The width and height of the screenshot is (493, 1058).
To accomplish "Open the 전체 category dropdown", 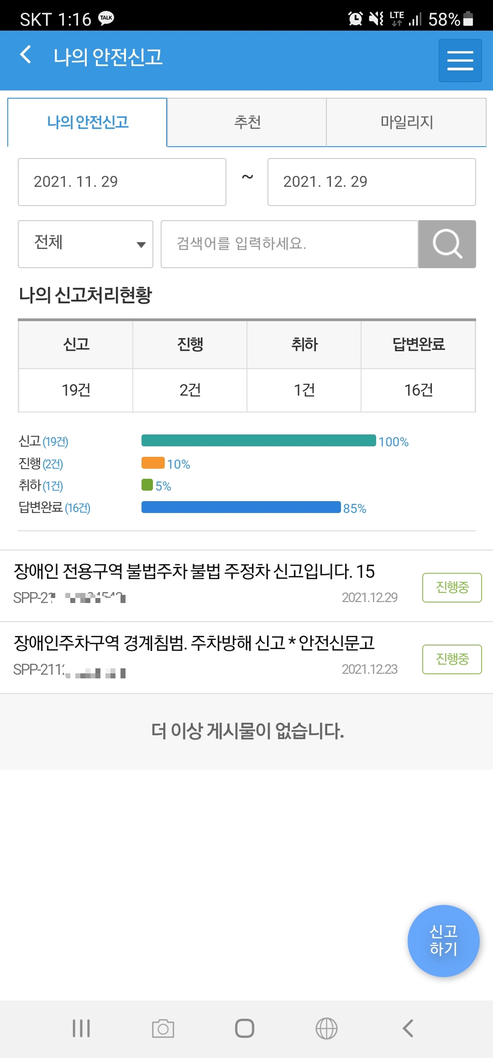I will coord(85,244).
